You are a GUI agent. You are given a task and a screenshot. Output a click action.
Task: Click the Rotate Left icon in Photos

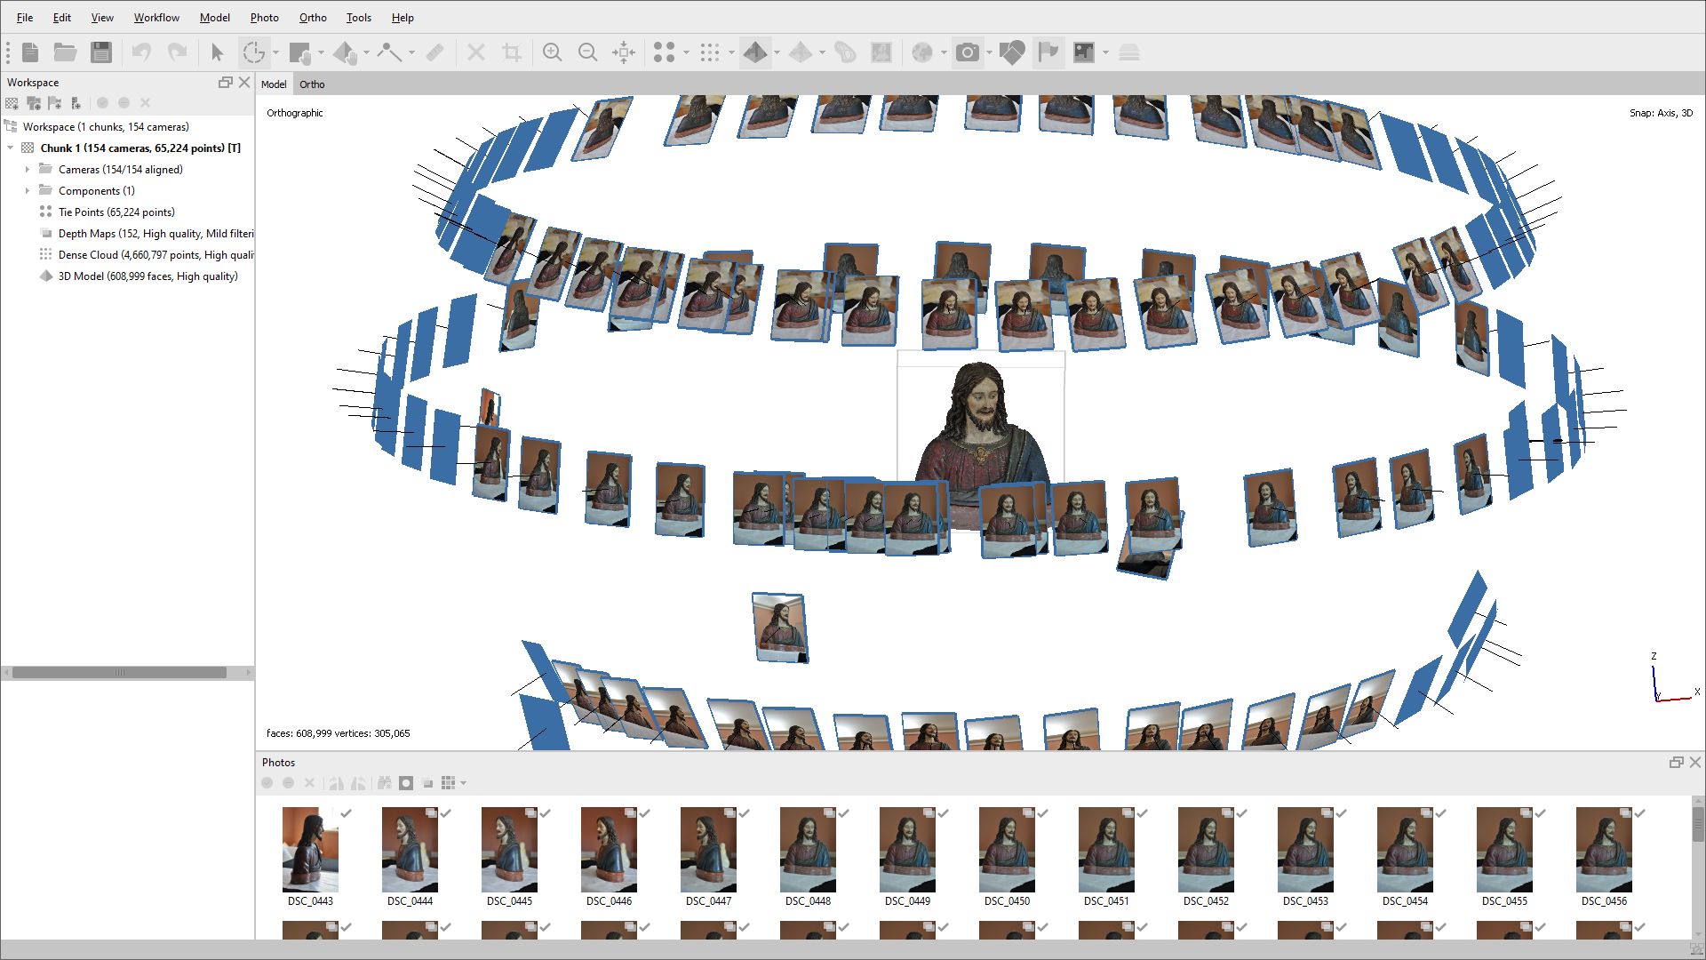pyautogui.click(x=336, y=783)
